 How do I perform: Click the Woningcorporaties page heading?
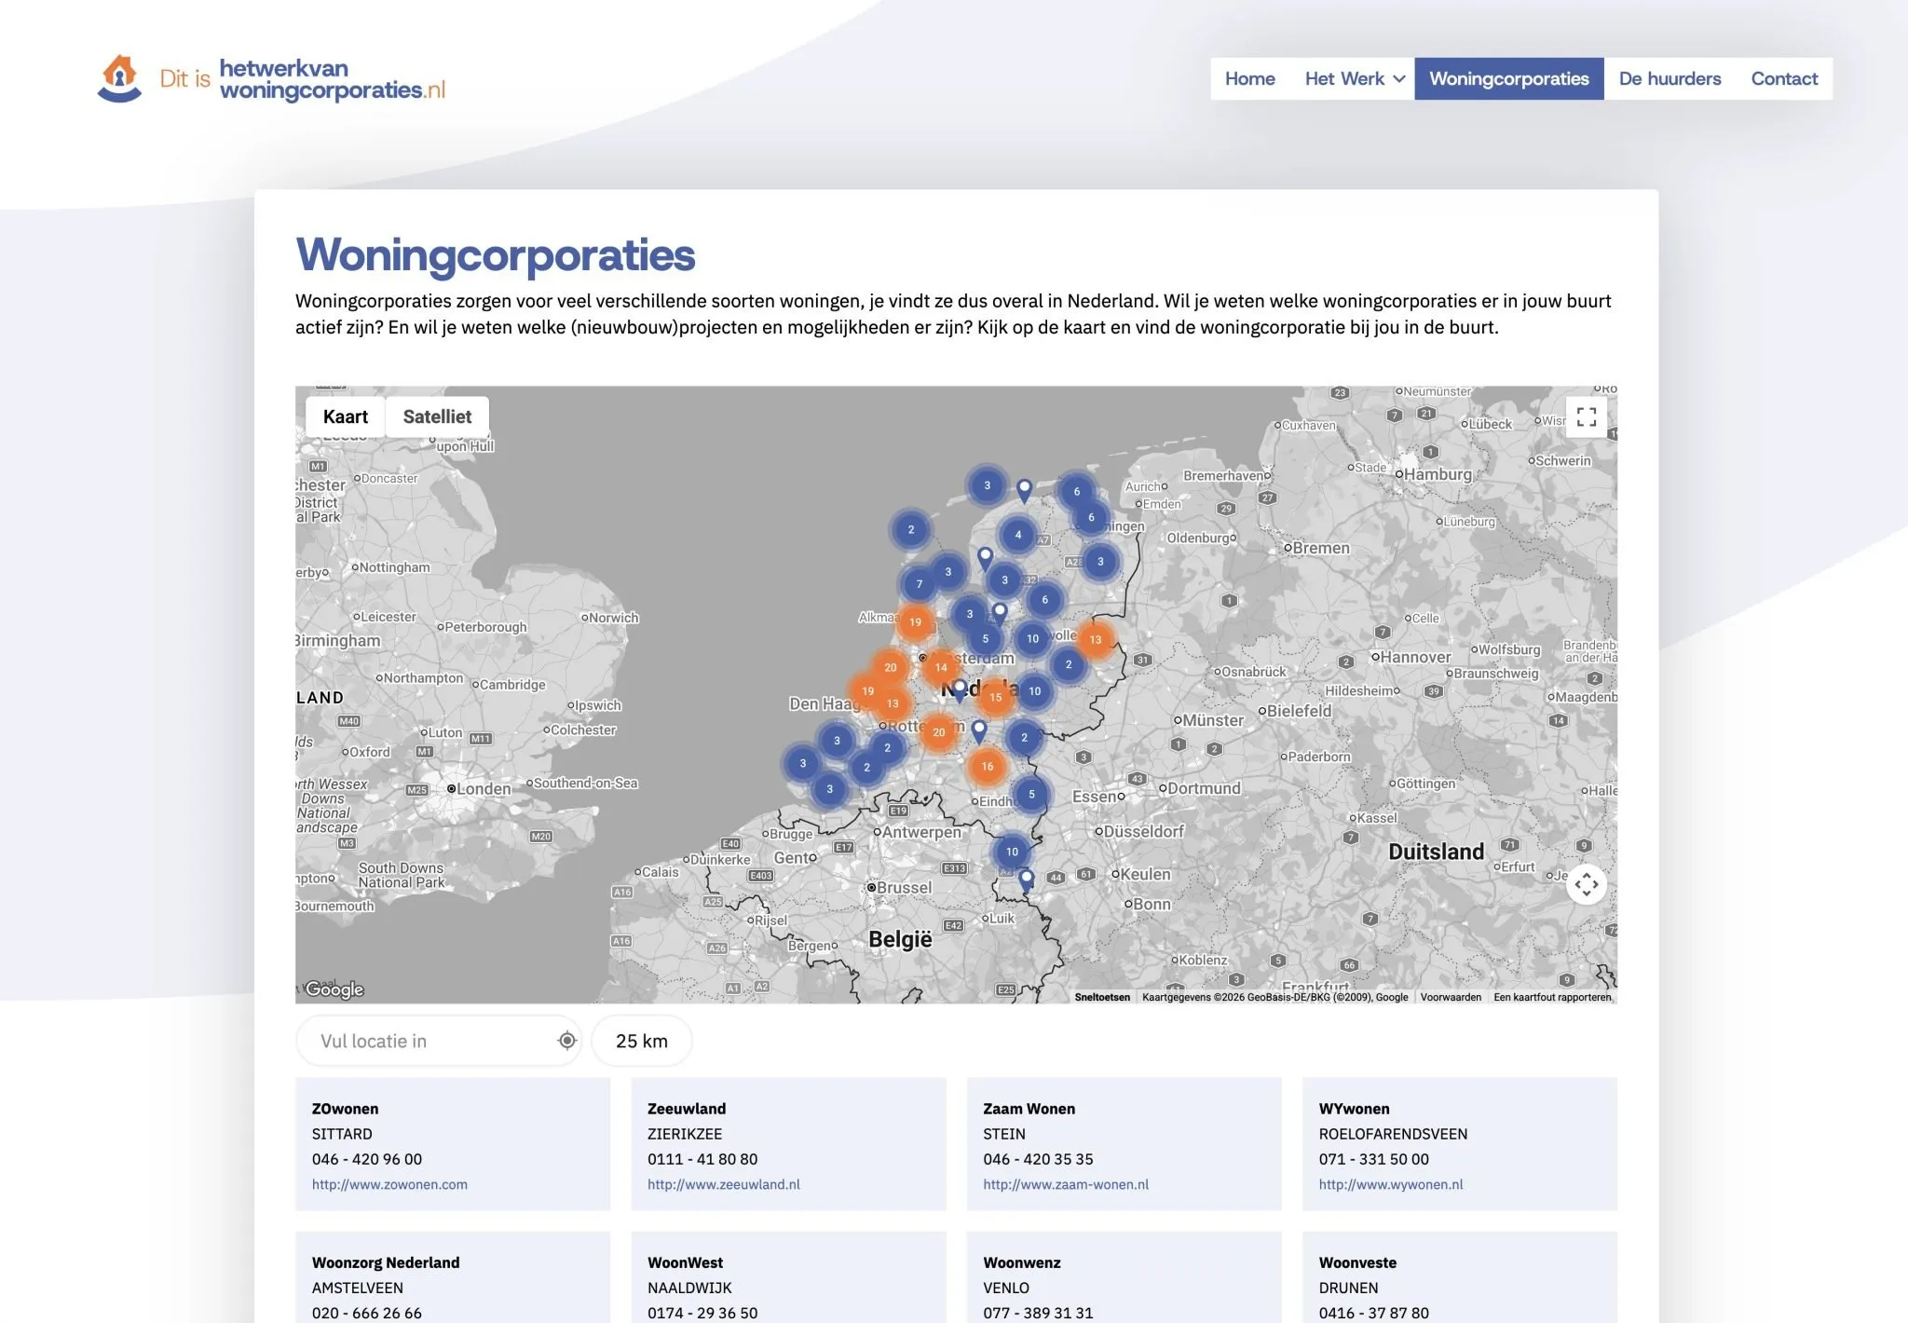click(x=496, y=255)
